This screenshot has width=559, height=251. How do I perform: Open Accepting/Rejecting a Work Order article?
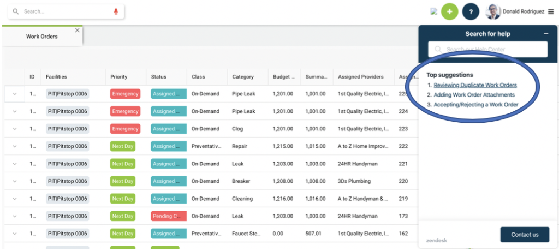point(475,105)
